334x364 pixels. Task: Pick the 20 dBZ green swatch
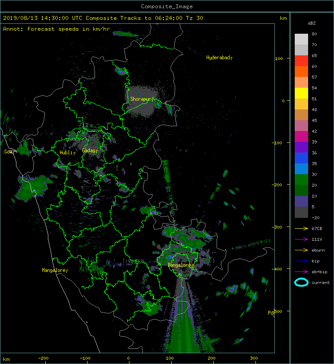tap(301, 179)
